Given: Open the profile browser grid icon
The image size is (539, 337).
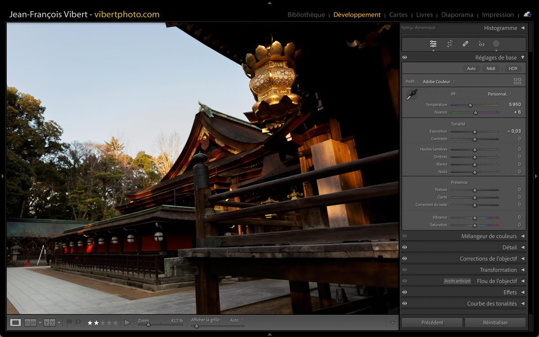Looking at the screenshot, I should pyautogui.click(x=517, y=81).
